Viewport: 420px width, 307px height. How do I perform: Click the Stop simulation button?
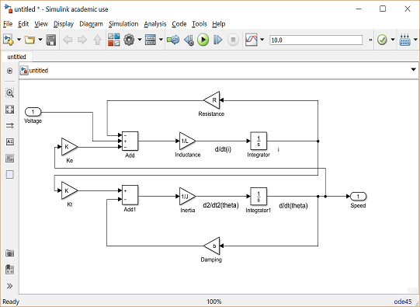[233, 40]
